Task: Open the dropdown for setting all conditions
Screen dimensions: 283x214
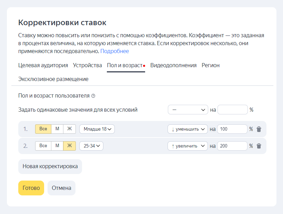Action: [188, 110]
